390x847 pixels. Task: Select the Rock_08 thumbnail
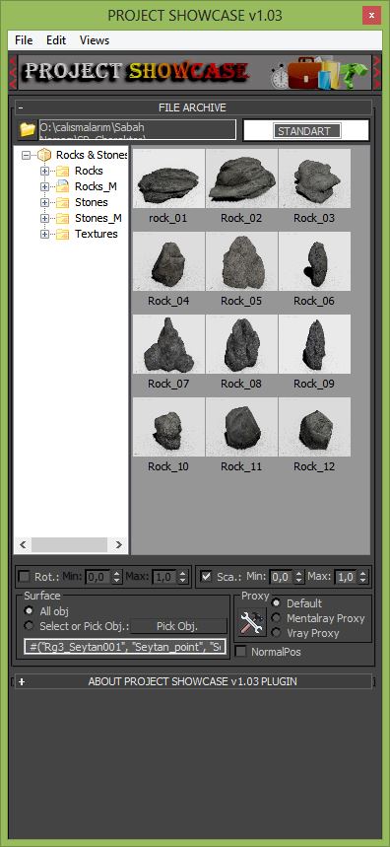(x=241, y=345)
